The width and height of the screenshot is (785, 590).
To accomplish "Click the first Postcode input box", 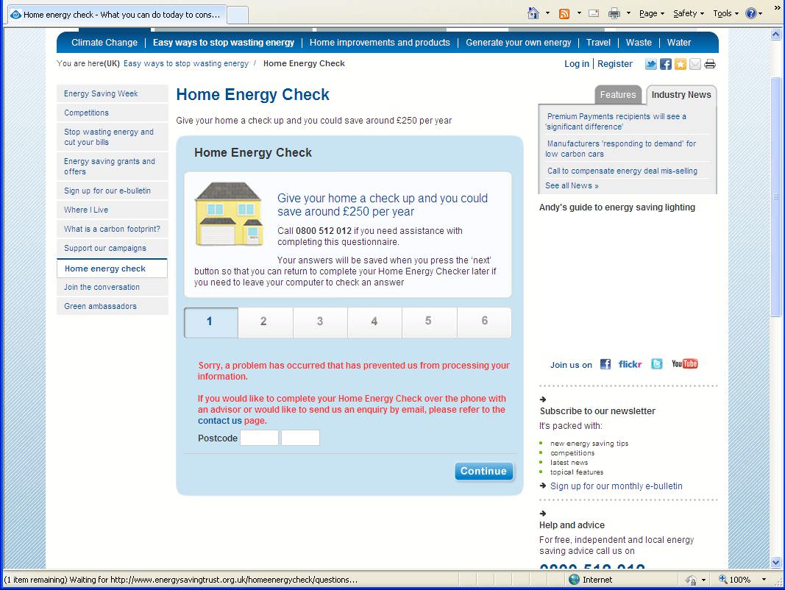I will (x=259, y=438).
